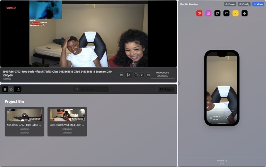Expand phone preview to fullscreen
266x167 pixels.
[227, 118]
